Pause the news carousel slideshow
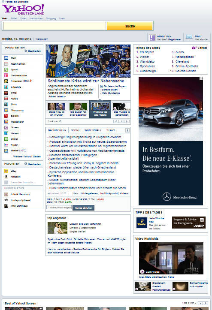212x310 pixels. pos(121,121)
